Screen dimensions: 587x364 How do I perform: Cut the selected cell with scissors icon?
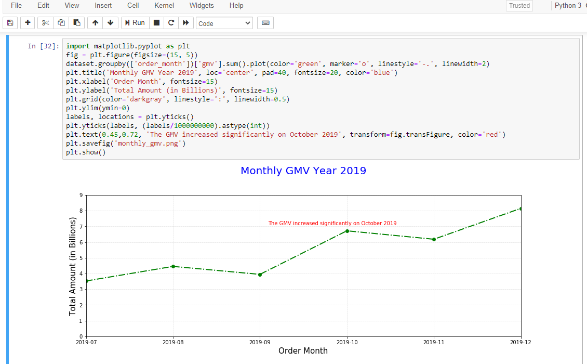[45, 22]
